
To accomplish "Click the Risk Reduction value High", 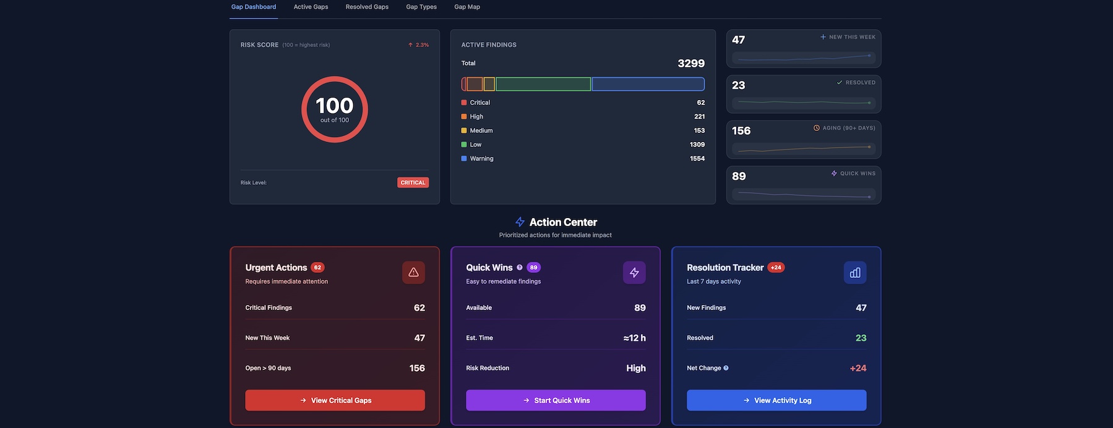I will pyautogui.click(x=636, y=368).
